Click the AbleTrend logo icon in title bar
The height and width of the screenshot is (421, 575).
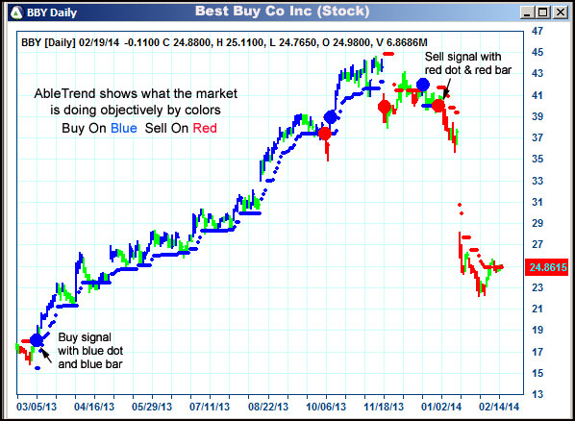point(16,12)
